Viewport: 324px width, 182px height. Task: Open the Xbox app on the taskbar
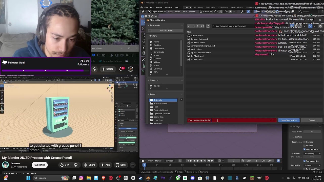pos(178,178)
